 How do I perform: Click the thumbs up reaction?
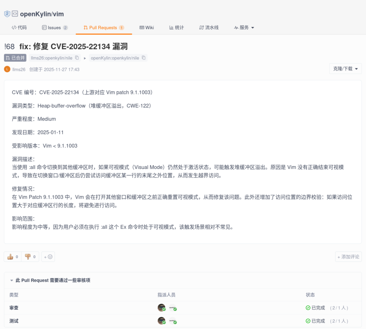13,257
